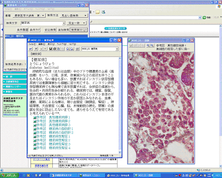This screenshot has height=178, width=222.
Task: Click the first magnifier search icon in 検索結果 toolbar
Action: click(x=68, y=49)
